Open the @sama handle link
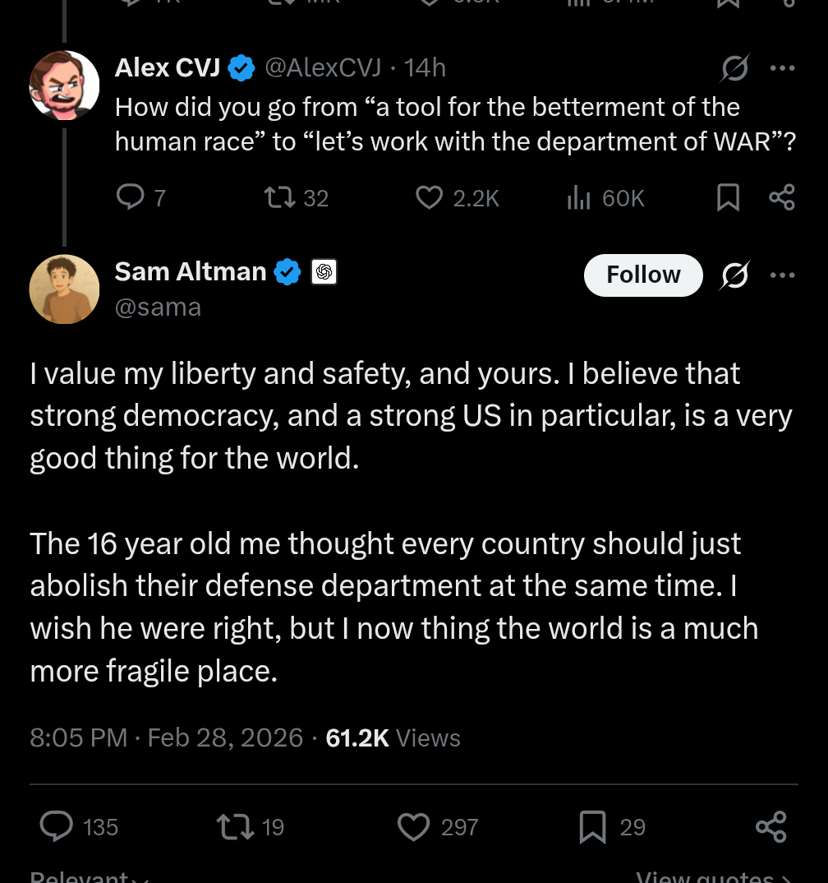The height and width of the screenshot is (883, 828). (x=158, y=307)
